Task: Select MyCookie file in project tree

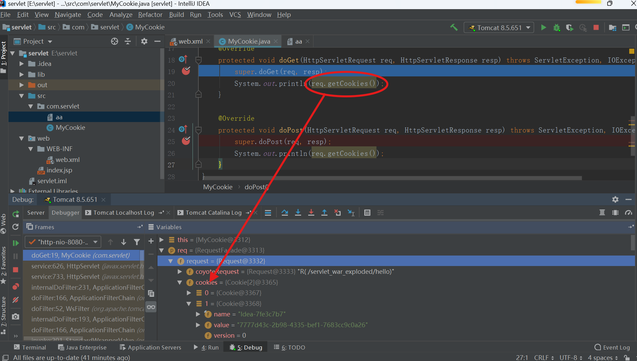Action: [x=70, y=127]
